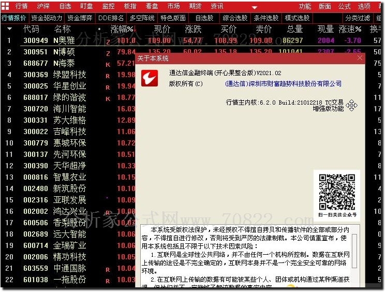Sort by 卖价 column header
Image resolution: width=386 pixels, height=292 pixels.
264,29
